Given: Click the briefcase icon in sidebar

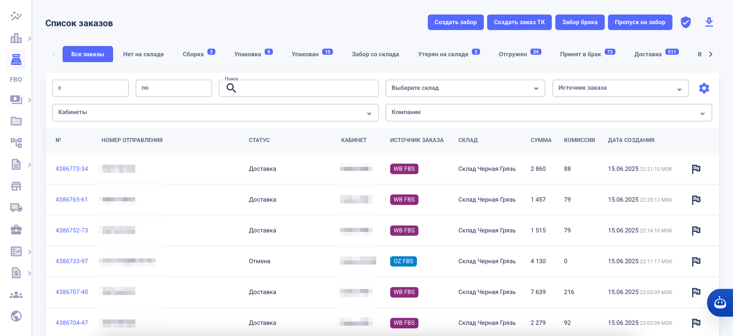Looking at the screenshot, I should pyautogui.click(x=16, y=230).
